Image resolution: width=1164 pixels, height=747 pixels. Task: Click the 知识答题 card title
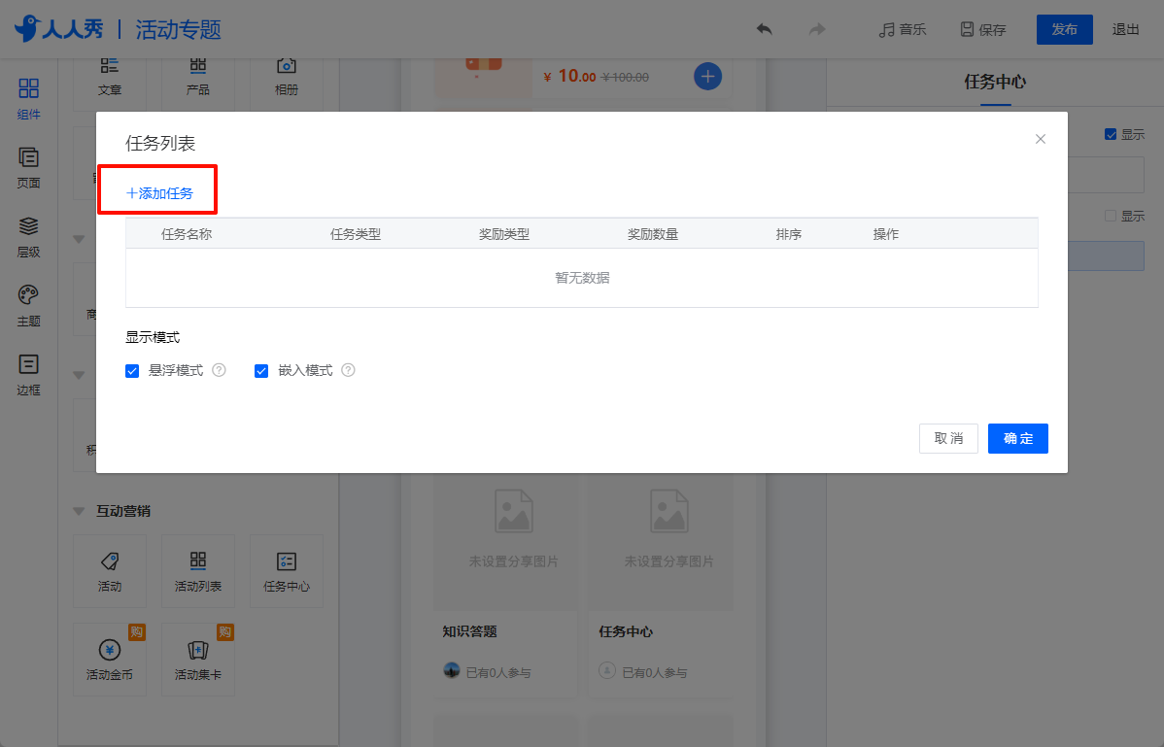coord(470,631)
